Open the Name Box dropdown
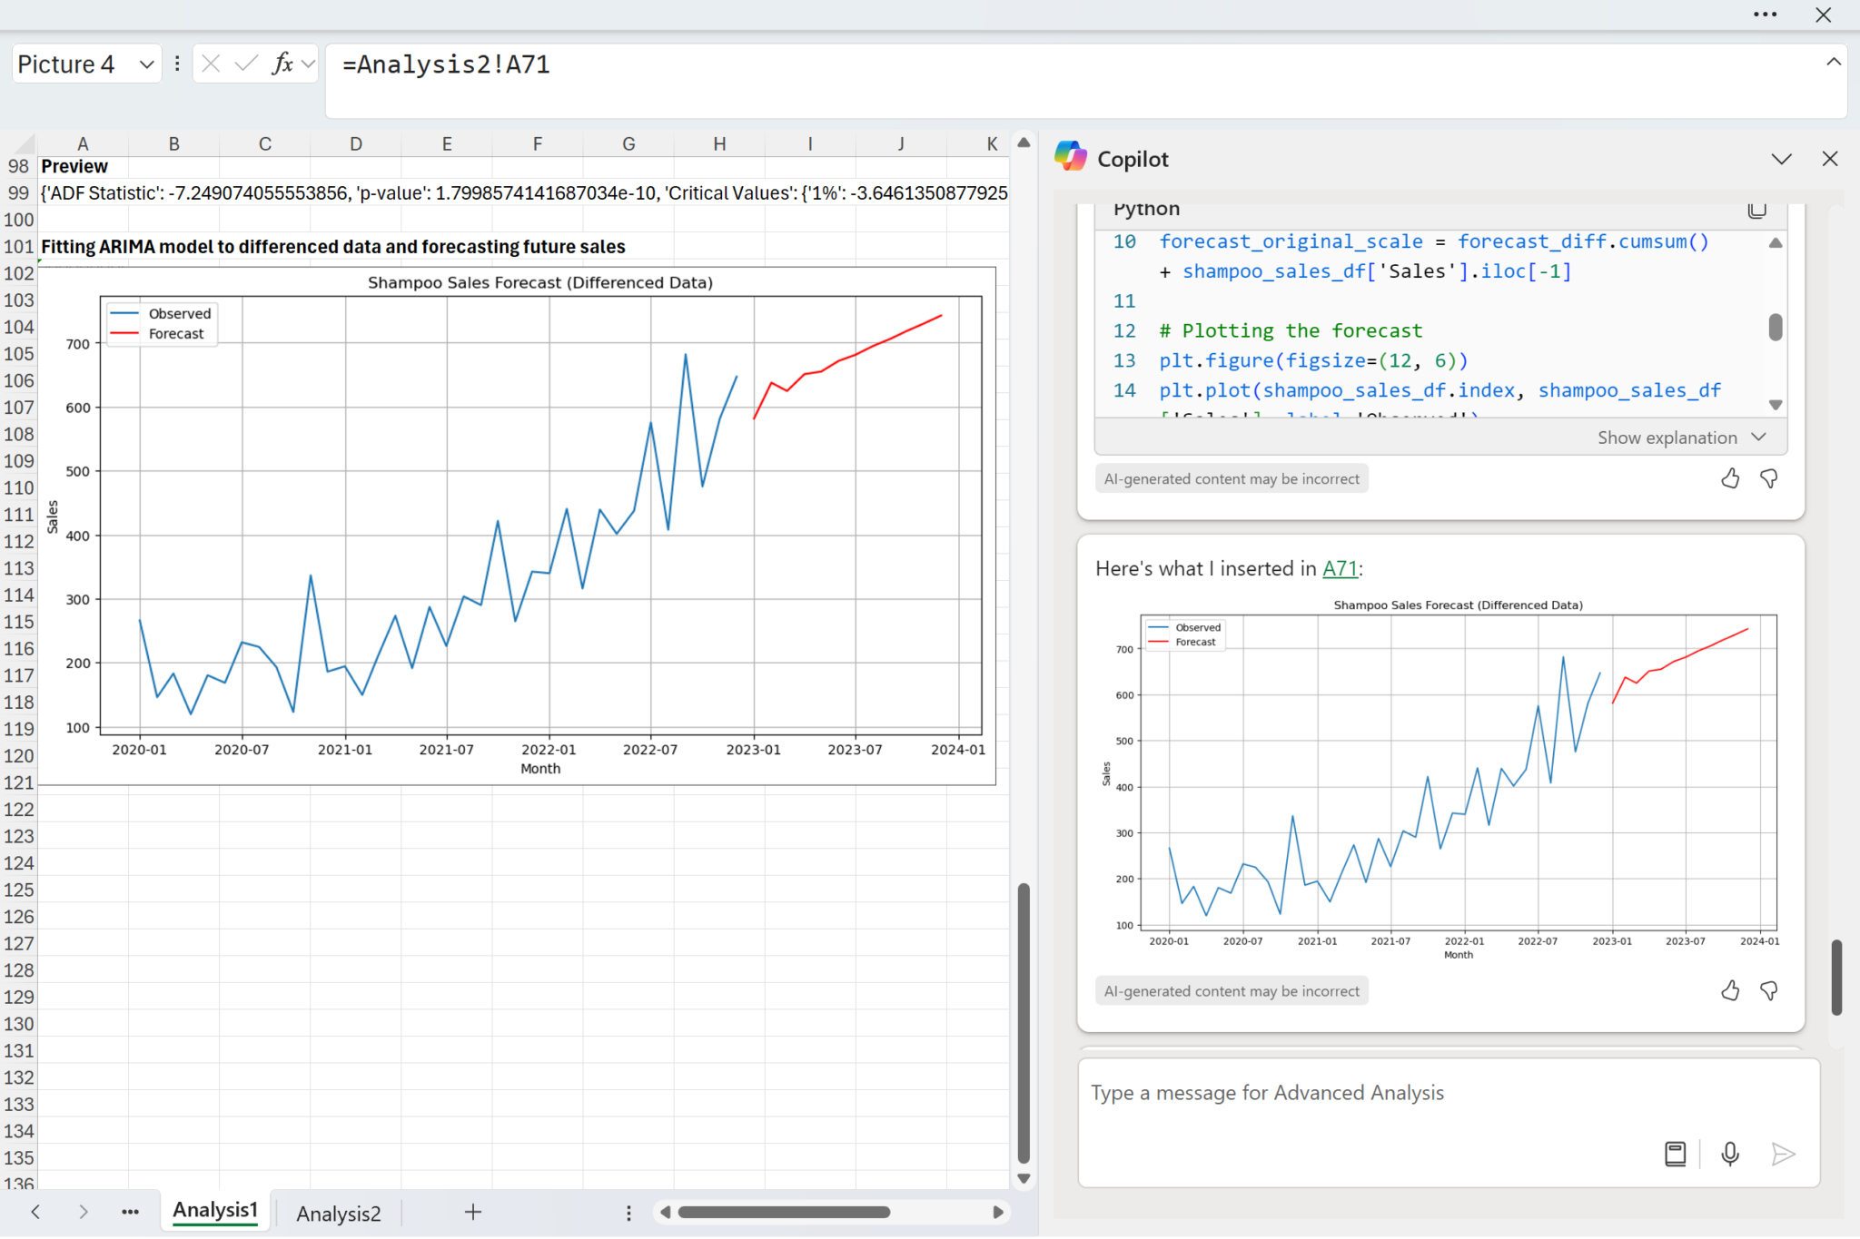Viewport: 1860px width, 1239px height. click(x=146, y=64)
